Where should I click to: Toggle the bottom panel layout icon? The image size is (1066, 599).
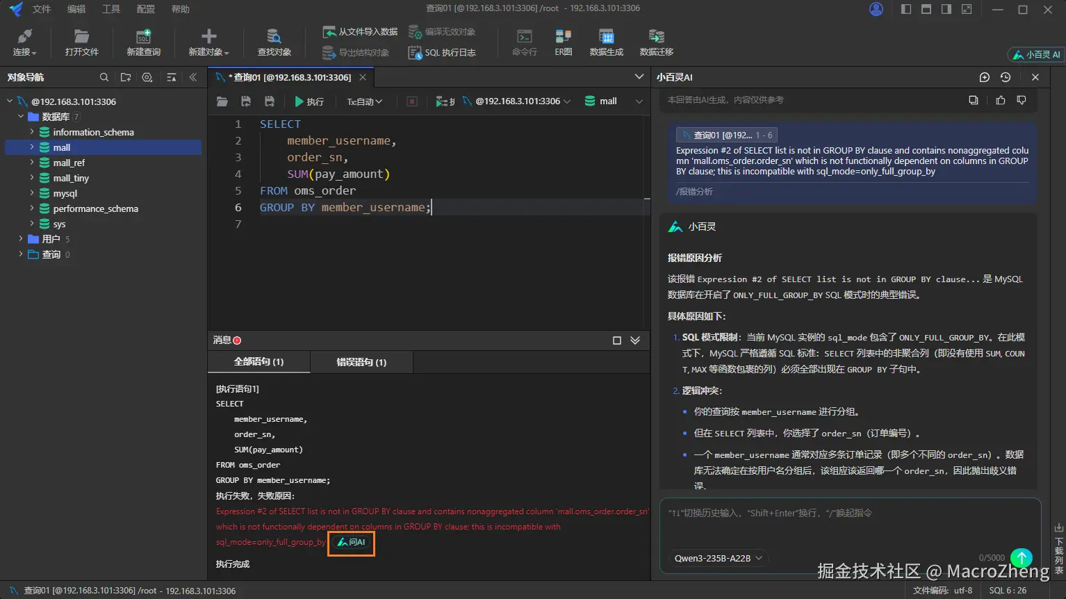point(926,9)
